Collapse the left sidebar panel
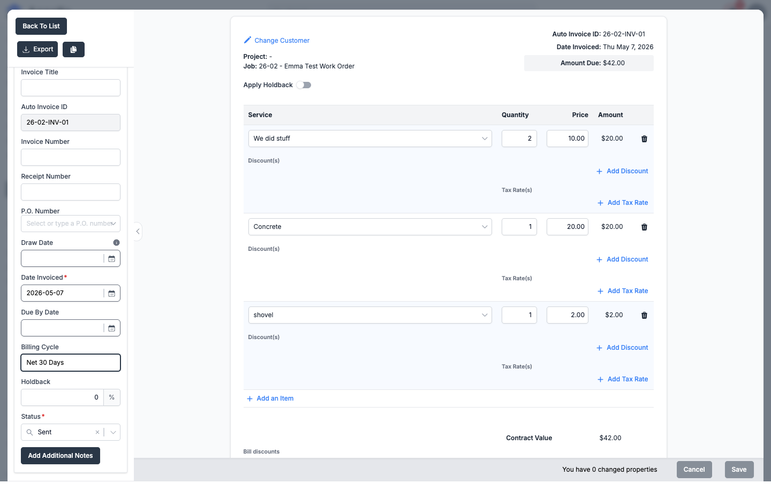 [138, 232]
